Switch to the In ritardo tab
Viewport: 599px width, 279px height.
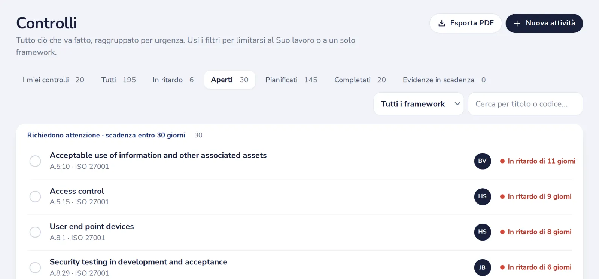click(x=173, y=80)
